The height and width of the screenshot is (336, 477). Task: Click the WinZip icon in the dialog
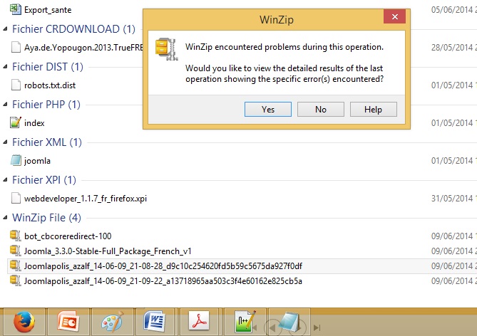166,49
